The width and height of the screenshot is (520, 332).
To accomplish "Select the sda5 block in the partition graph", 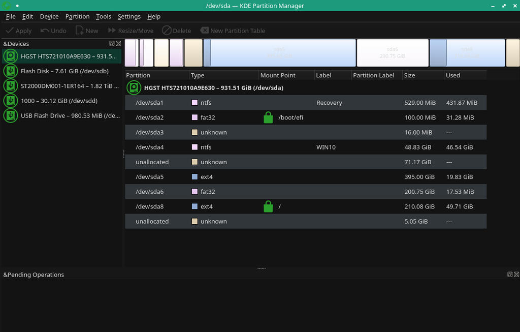I will [x=280, y=53].
